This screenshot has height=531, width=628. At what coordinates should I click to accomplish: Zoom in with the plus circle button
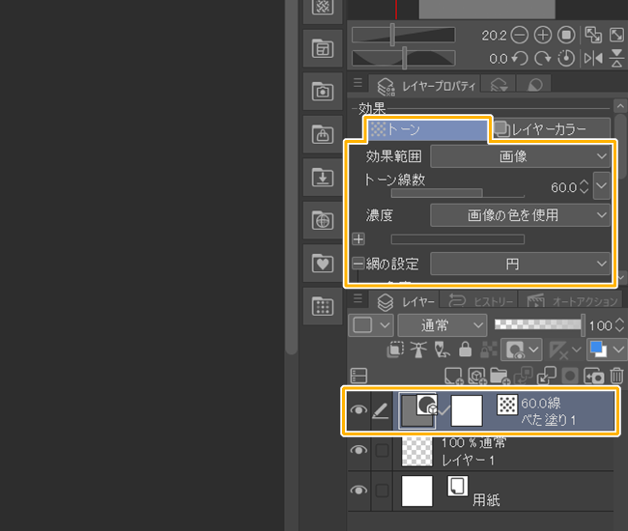543,35
